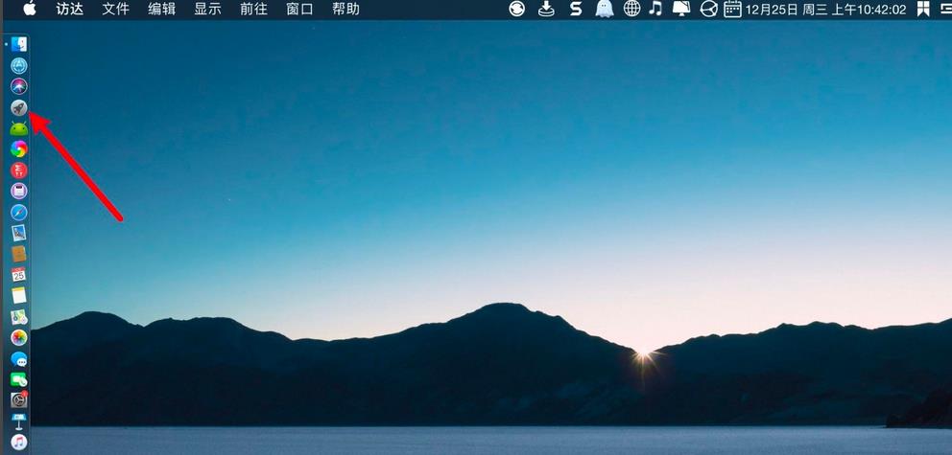Open the green Android robot app
This screenshot has width=952, height=455.
coord(19,128)
